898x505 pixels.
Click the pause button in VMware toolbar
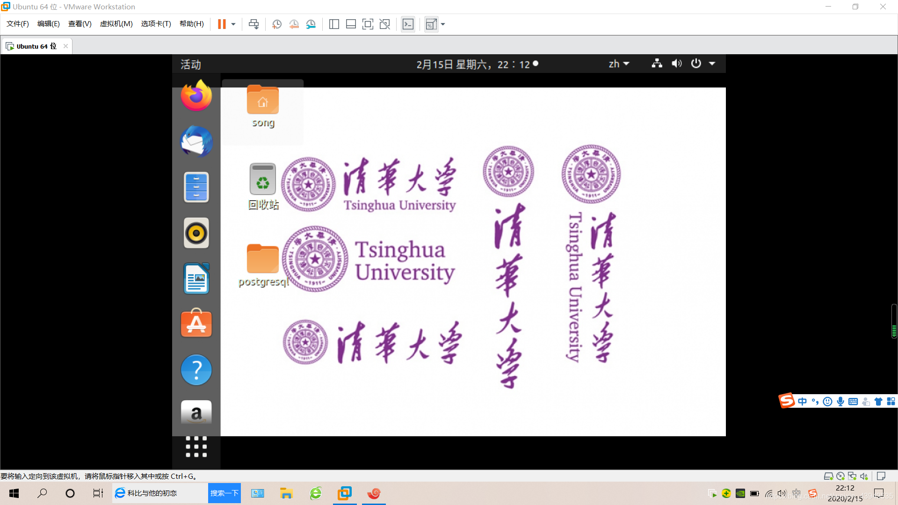221,24
